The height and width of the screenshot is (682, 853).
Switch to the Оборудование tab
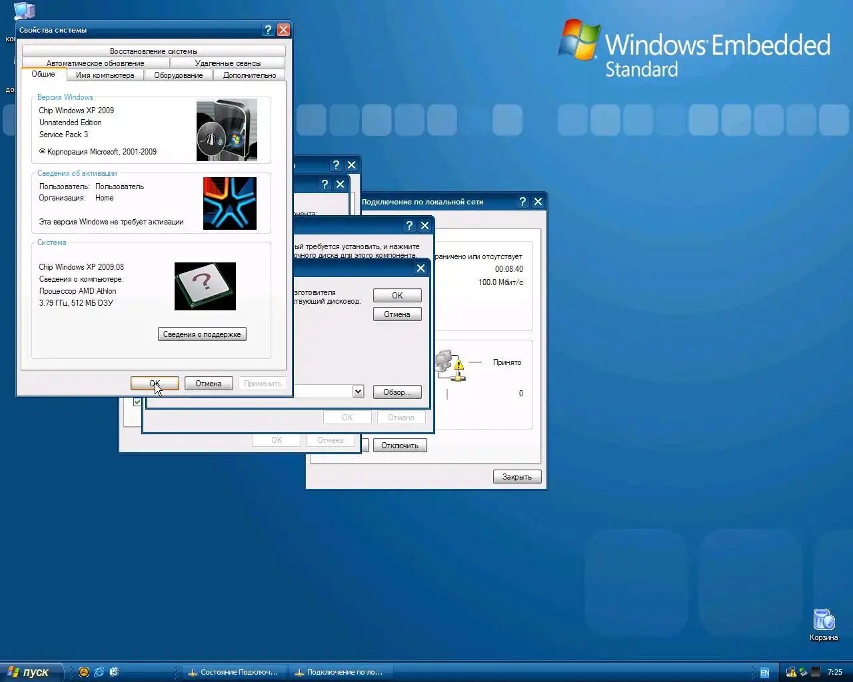click(x=179, y=75)
